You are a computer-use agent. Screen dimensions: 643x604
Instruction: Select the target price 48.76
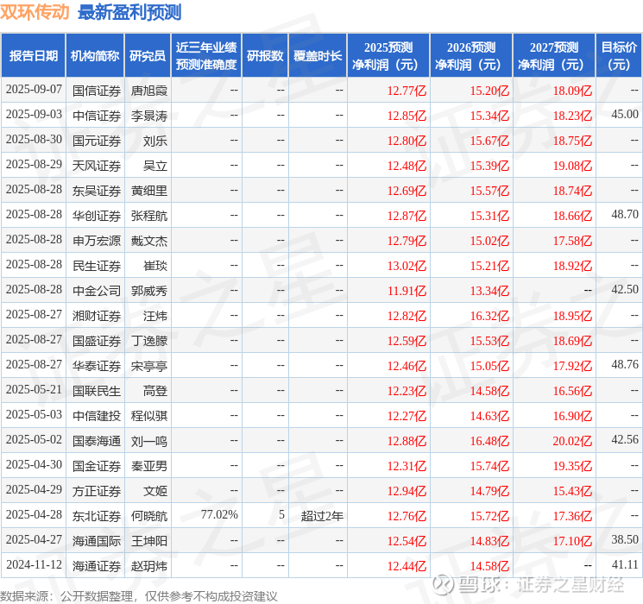625,364
